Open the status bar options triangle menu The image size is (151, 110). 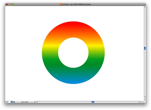click(35, 102)
